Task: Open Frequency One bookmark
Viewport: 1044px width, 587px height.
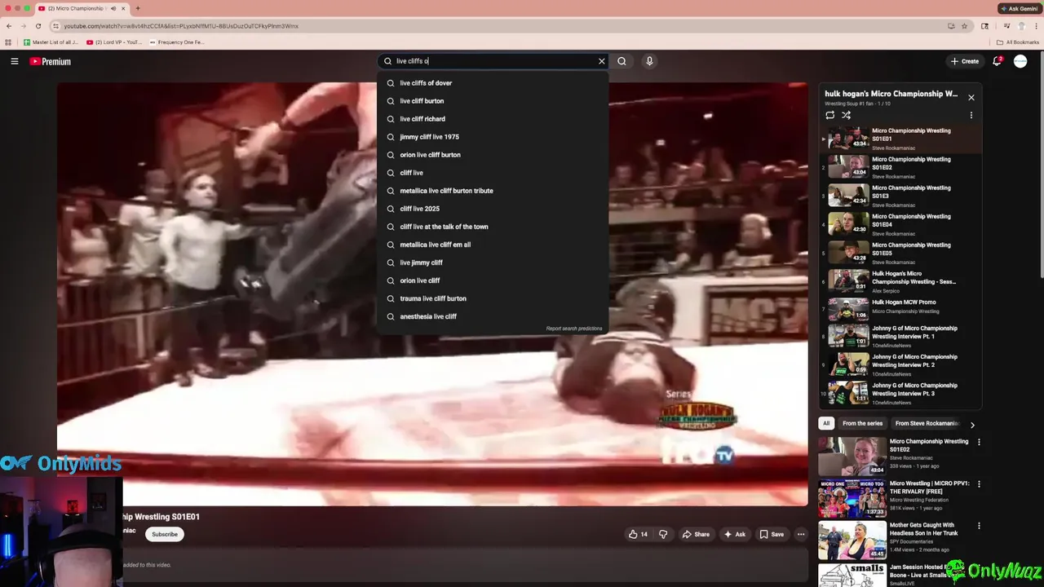Action: click(176, 42)
